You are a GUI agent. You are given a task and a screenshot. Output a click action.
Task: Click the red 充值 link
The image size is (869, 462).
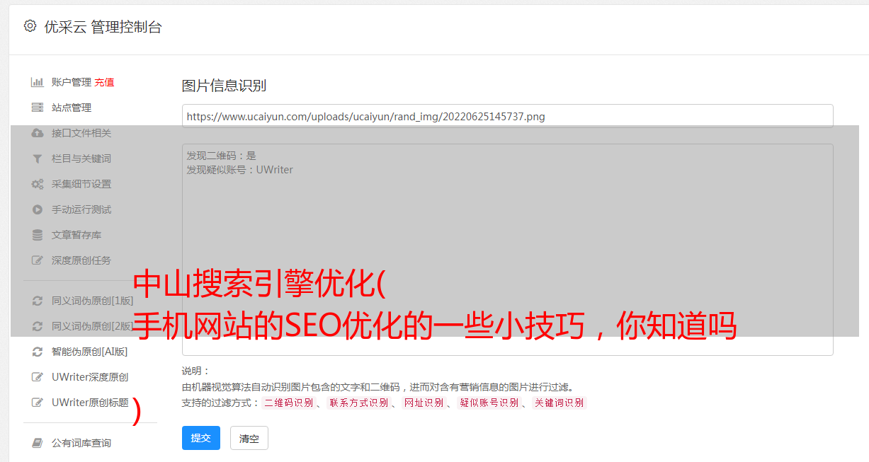[x=104, y=82]
